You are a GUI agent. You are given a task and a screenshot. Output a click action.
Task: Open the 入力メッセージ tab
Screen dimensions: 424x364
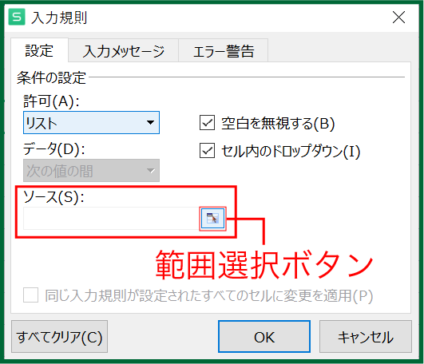pos(123,51)
